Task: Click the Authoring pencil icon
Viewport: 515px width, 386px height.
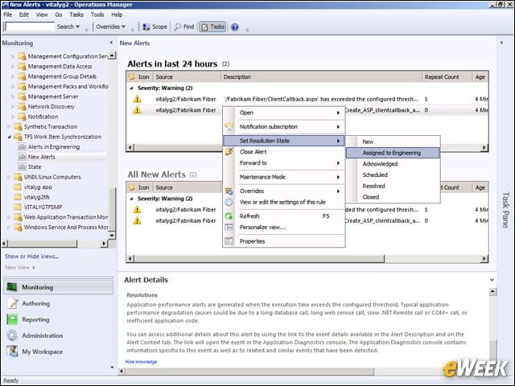Action: click(x=13, y=303)
